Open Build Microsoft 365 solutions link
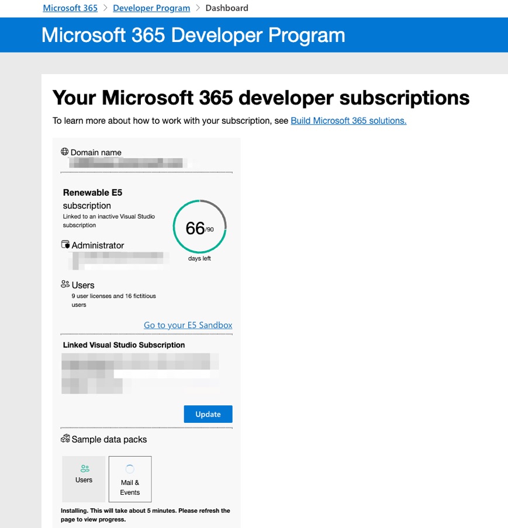The image size is (508, 528). tap(348, 120)
